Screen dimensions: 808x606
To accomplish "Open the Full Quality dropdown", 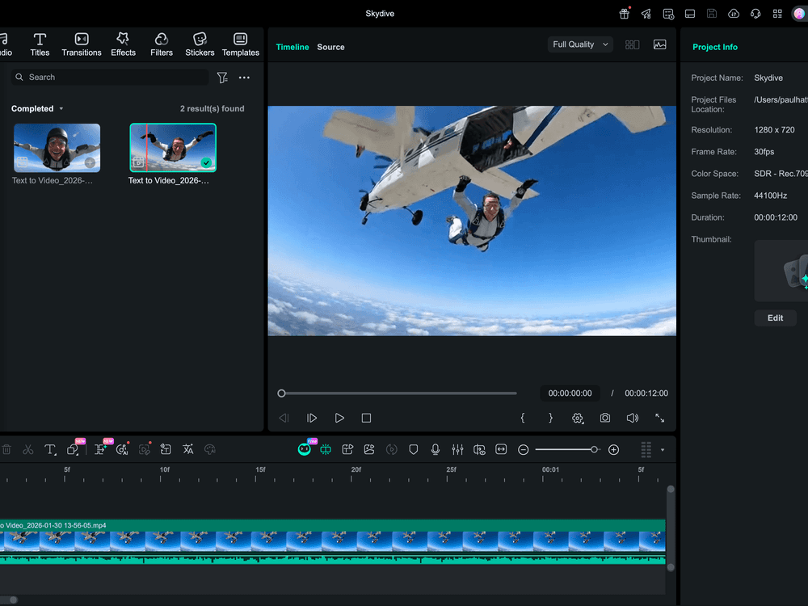I will [579, 44].
